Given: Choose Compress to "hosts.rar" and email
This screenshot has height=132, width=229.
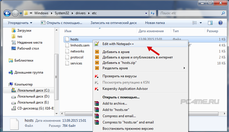Looking at the screenshot, I should (x=128, y=122).
